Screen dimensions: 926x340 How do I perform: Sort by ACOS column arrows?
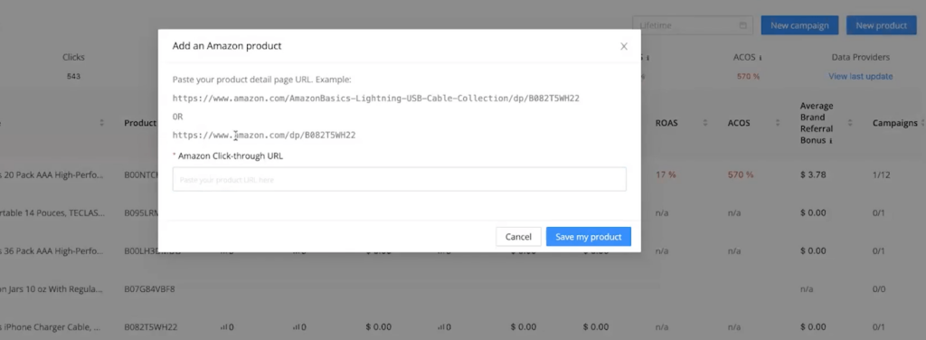(x=778, y=123)
